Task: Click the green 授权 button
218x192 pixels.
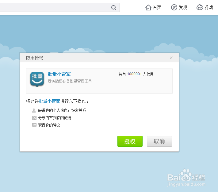Action: [130, 141]
